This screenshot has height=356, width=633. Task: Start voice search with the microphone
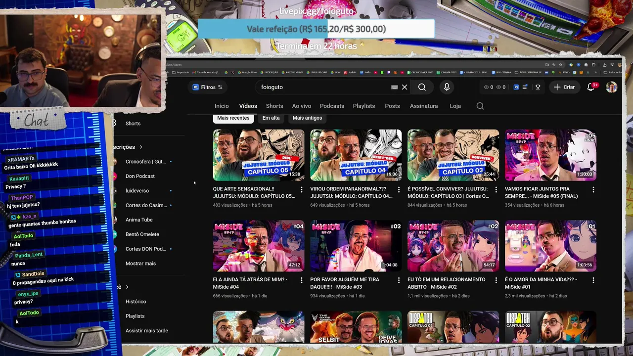447,87
